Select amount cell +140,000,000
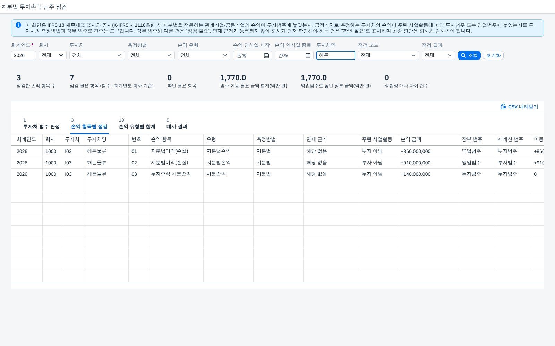The image size is (555, 346). pyautogui.click(x=428, y=174)
